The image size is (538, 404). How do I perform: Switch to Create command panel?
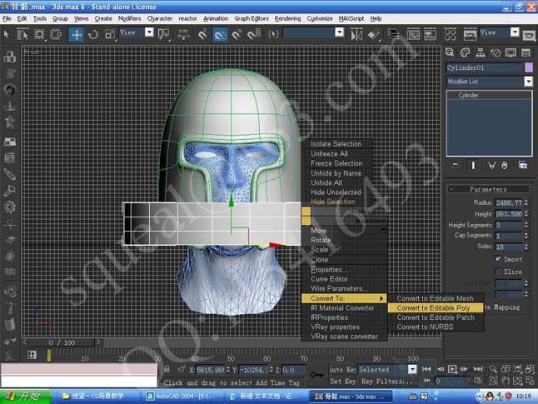point(450,52)
